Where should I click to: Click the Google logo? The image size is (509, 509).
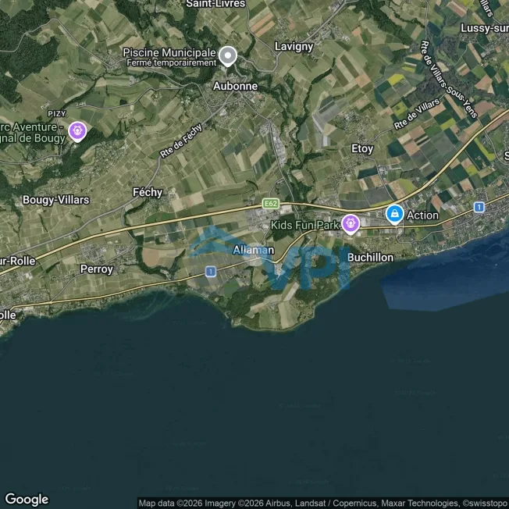pos(27,500)
